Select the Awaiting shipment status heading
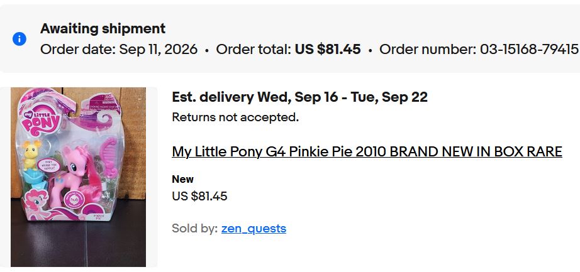 point(103,28)
